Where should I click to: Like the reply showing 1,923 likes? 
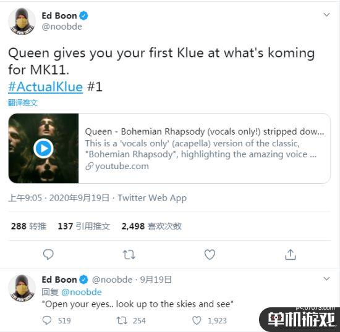click(197, 320)
